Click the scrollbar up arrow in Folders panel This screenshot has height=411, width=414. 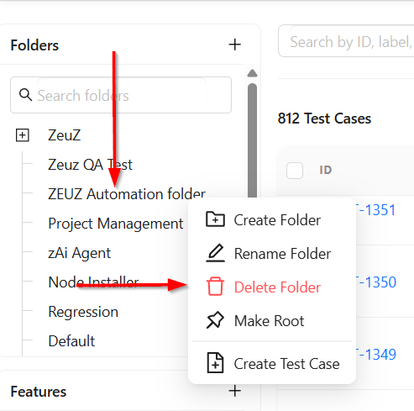point(252,73)
